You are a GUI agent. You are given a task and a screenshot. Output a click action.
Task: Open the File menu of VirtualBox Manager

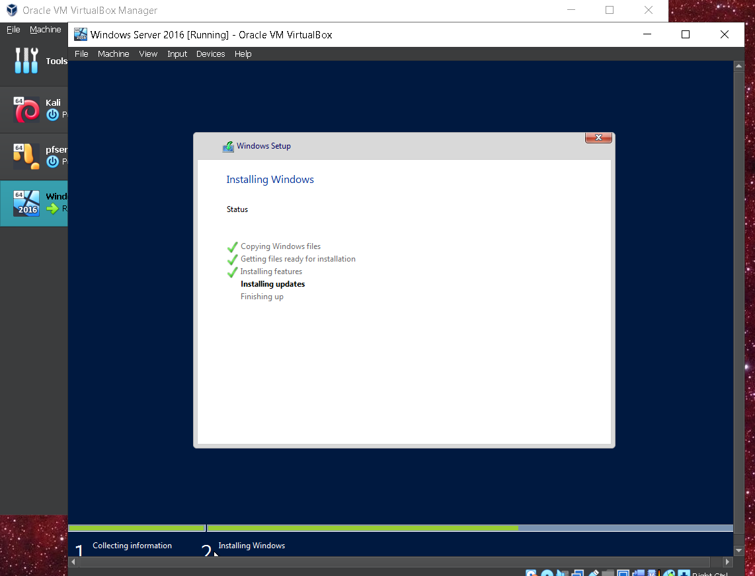click(13, 29)
